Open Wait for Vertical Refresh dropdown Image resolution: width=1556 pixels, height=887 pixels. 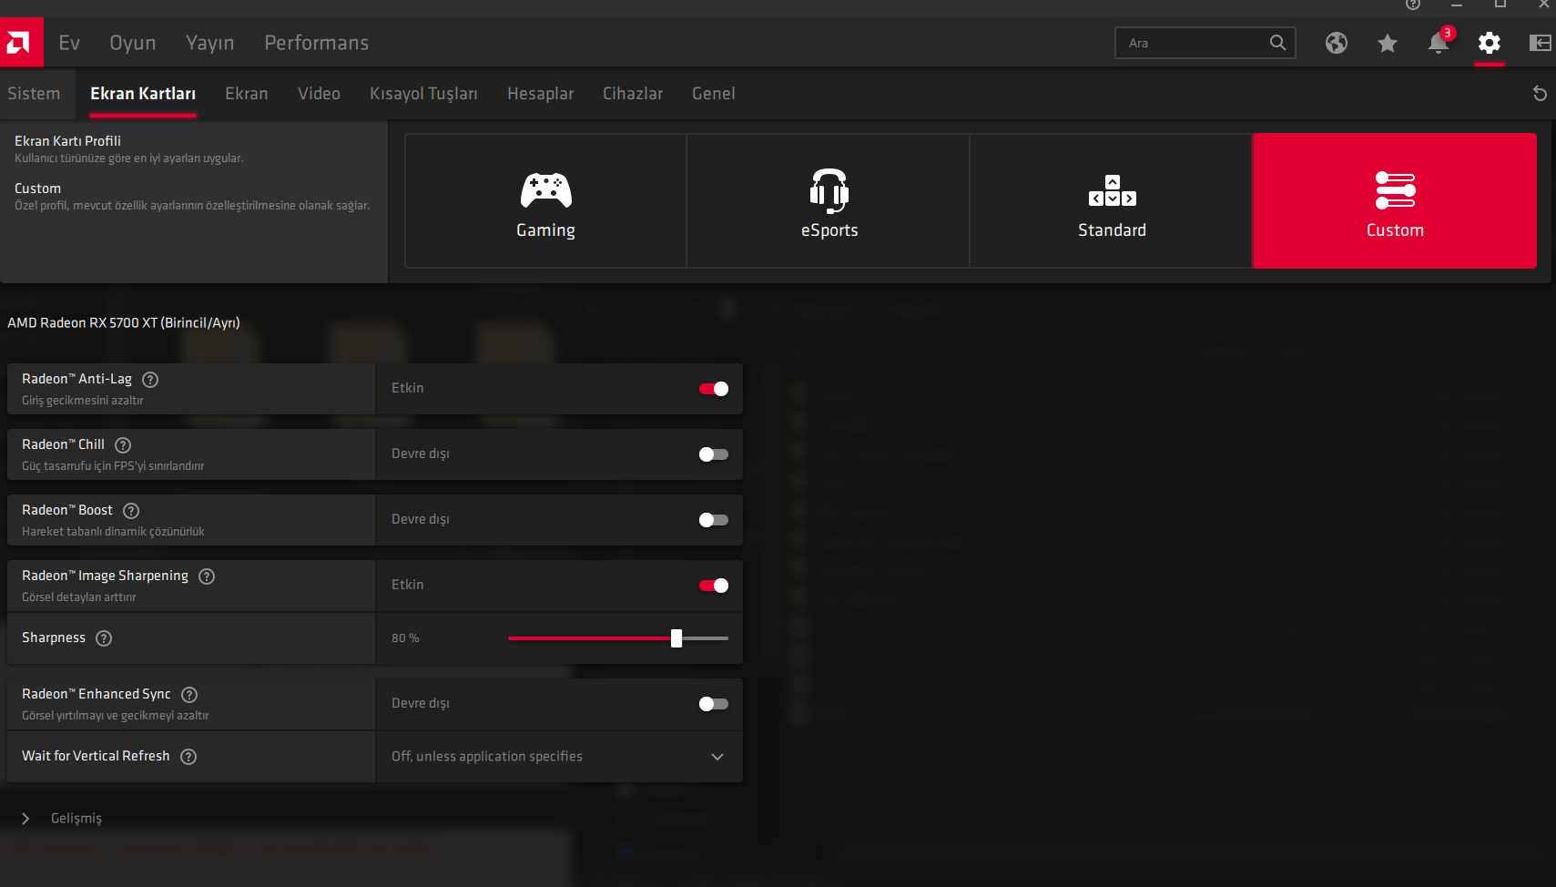pyautogui.click(x=559, y=757)
